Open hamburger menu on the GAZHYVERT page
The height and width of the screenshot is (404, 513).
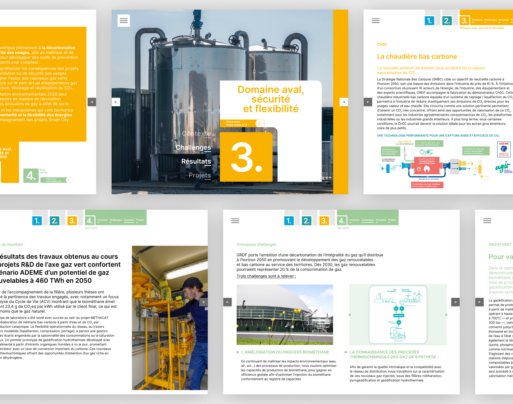(487, 221)
